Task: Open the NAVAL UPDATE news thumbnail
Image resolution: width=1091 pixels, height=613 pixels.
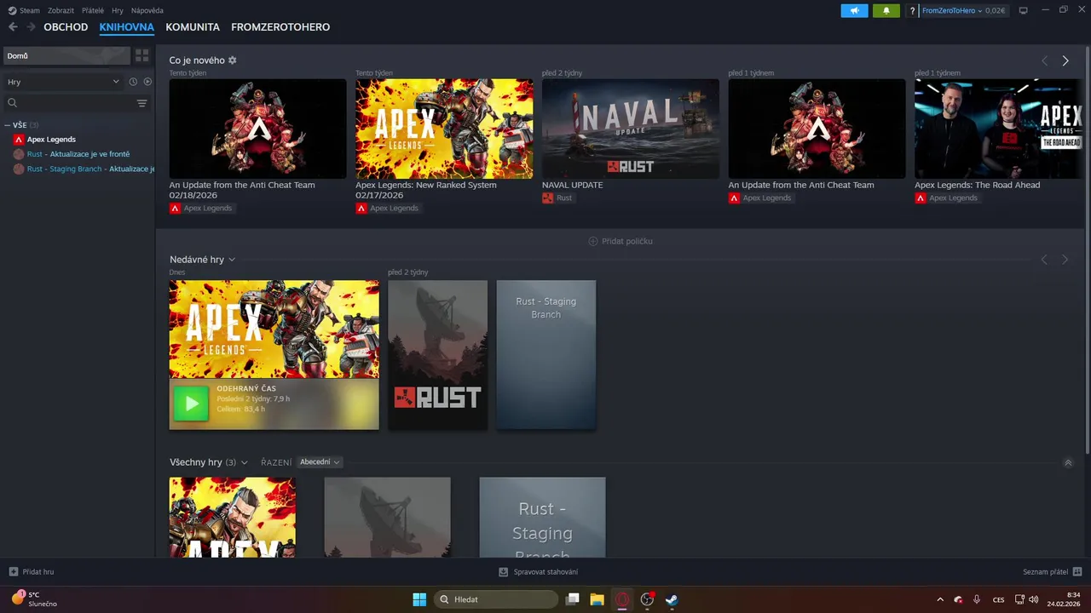Action: tap(631, 129)
